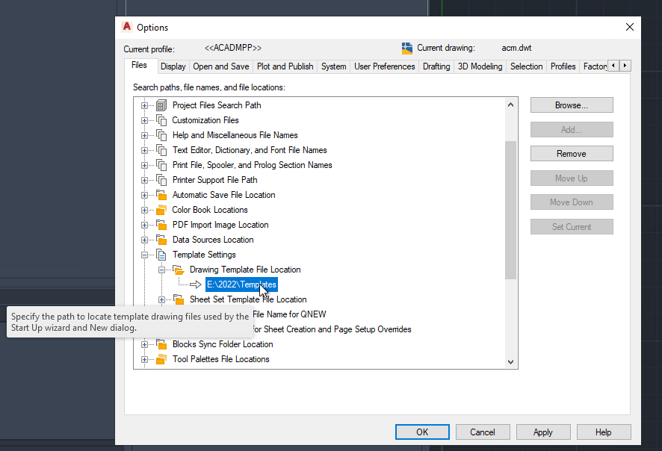Select the E:\2022\Templates path entry
The image size is (662, 451).
click(x=241, y=284)
